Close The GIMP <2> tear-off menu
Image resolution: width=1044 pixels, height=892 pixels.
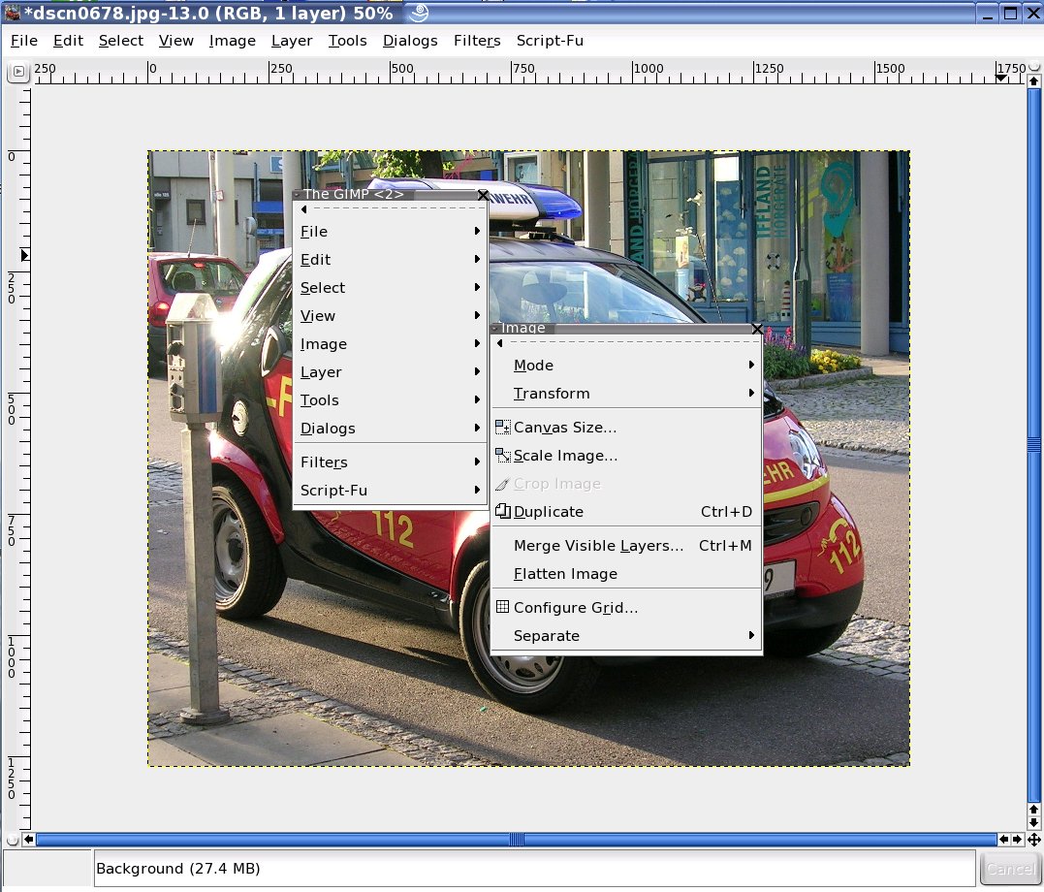coord(482,195)
